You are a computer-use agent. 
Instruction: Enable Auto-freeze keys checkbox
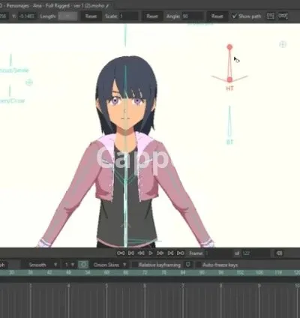(x=199, y=265)
